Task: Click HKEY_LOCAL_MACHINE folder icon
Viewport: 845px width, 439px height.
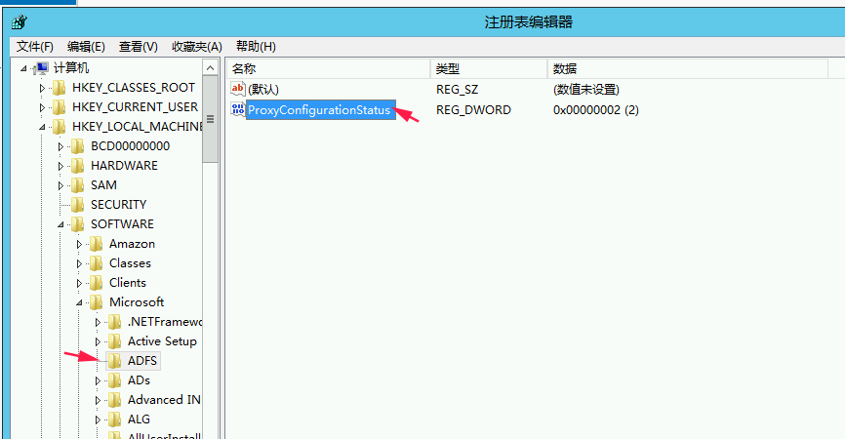Action: pyautogui.click(x=59, y=127)
